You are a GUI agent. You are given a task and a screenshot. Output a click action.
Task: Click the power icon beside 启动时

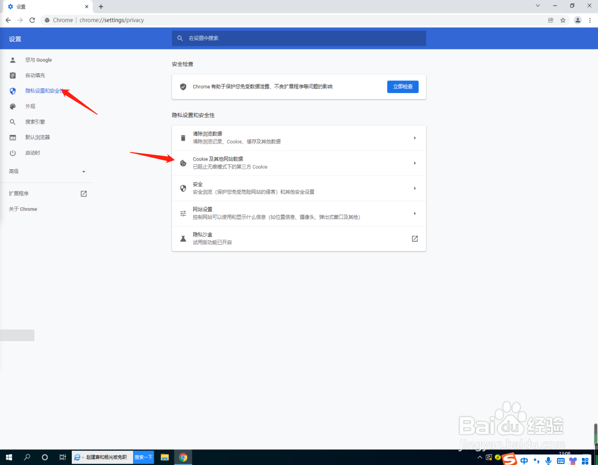pyautogui.click(x=13, y=153)
